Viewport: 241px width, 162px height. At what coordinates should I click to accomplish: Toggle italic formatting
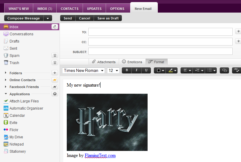(136, 70)
